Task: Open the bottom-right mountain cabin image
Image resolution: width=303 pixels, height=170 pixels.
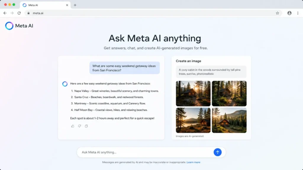Action: click(x=229, y=120)
